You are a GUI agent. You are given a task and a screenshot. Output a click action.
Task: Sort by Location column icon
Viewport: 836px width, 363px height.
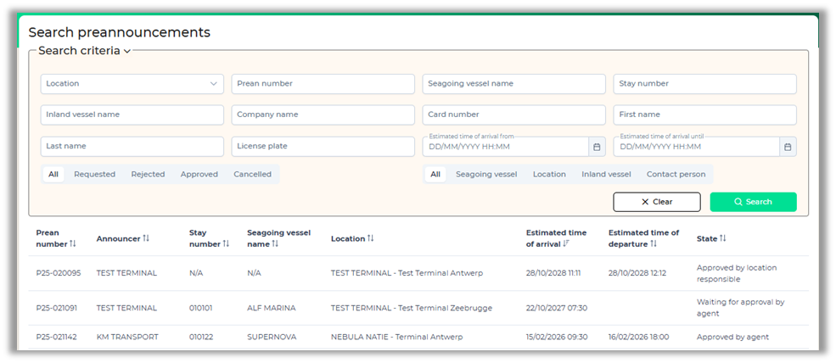click(371, 238)
